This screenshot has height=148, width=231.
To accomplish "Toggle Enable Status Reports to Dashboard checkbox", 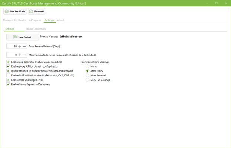I will pos(8,85).
